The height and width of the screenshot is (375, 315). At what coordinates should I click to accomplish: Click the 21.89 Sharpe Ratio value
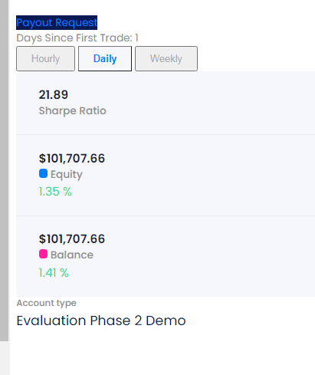(54, 95)
